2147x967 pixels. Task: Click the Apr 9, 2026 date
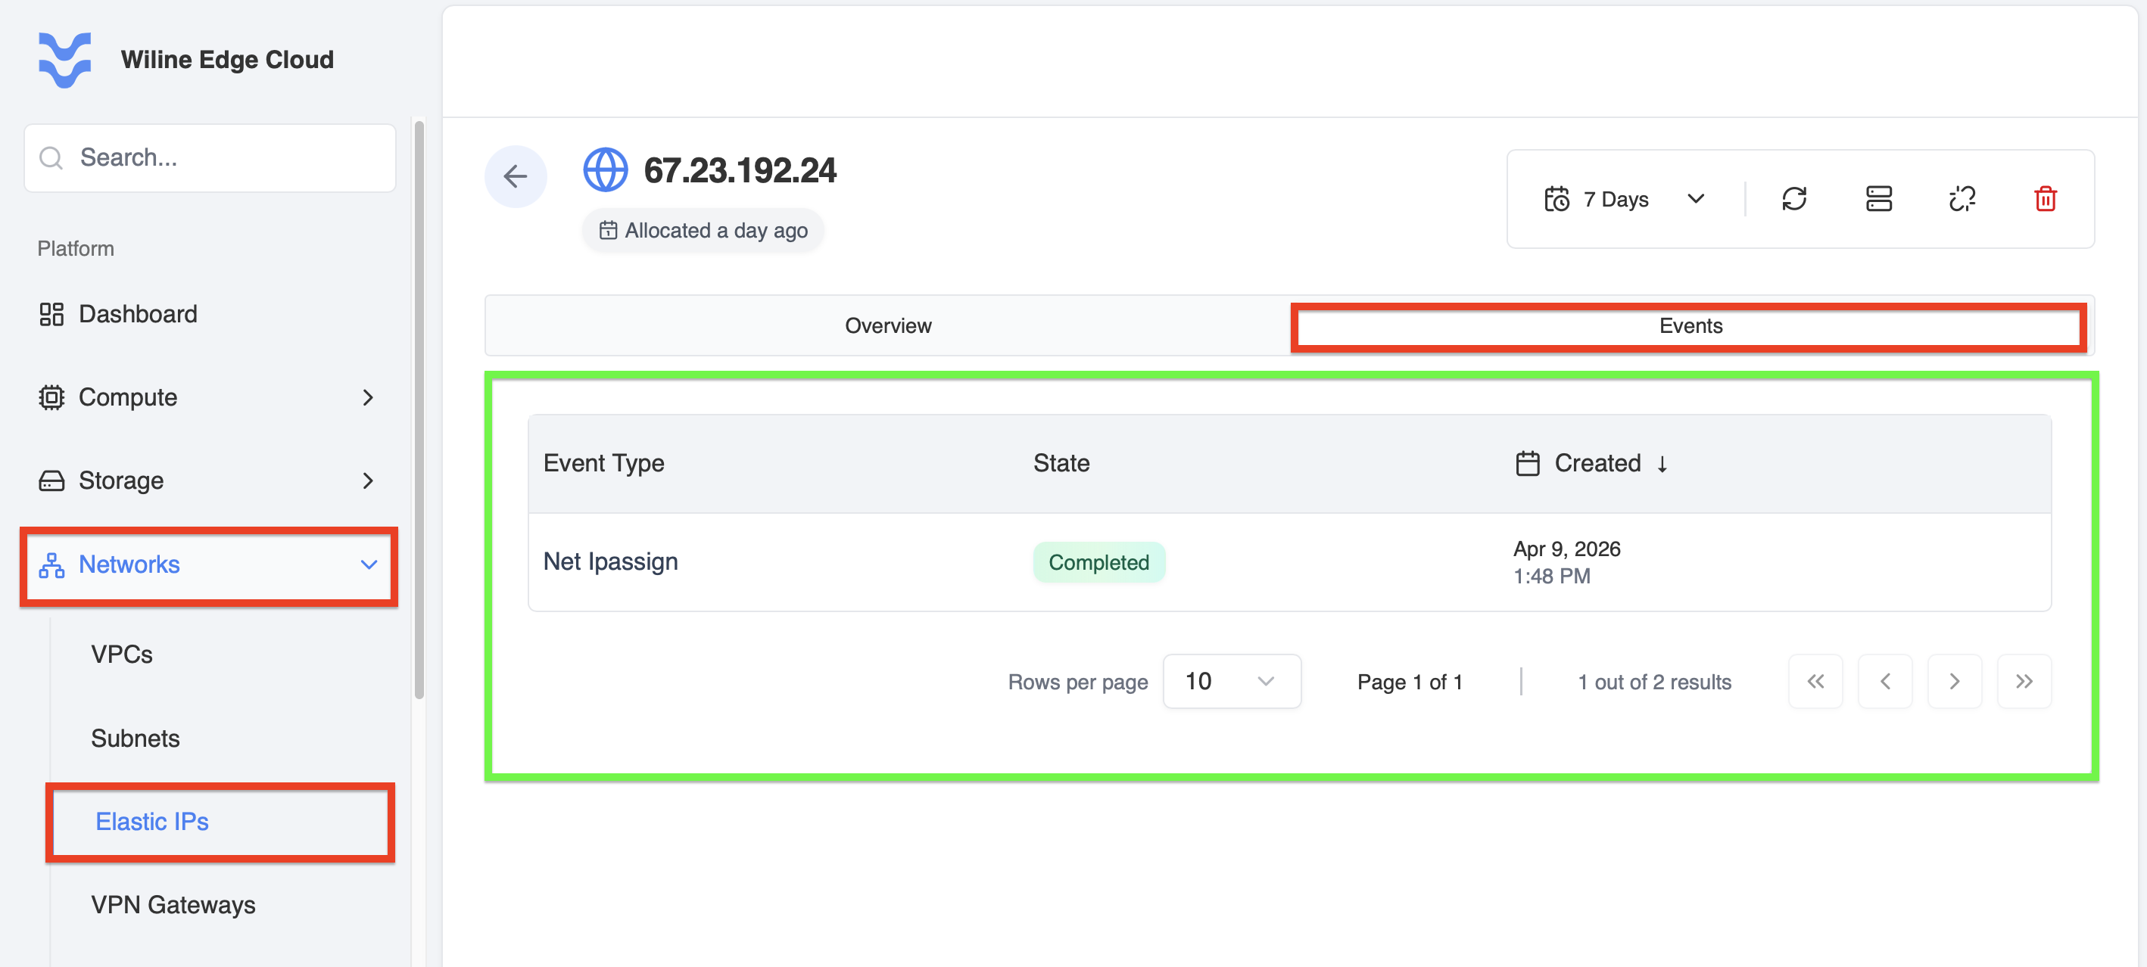point(1566,549)
